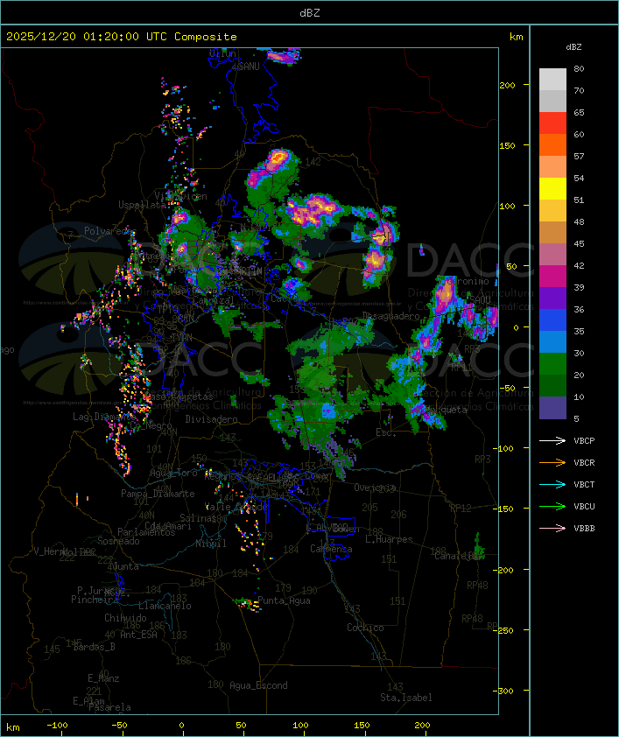The width and height of the screenshot is (619, 737).
Task: Select the light gray swatch below legend value 80
Action: click(x=552, y=79)
